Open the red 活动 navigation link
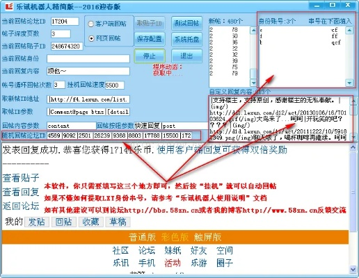The height and width of the screenshot is (278, 359). pos(173,263)
